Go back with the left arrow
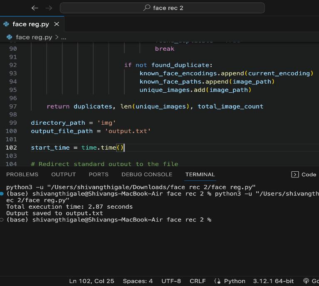Screen dimensions: 319x286 point(35,8)
